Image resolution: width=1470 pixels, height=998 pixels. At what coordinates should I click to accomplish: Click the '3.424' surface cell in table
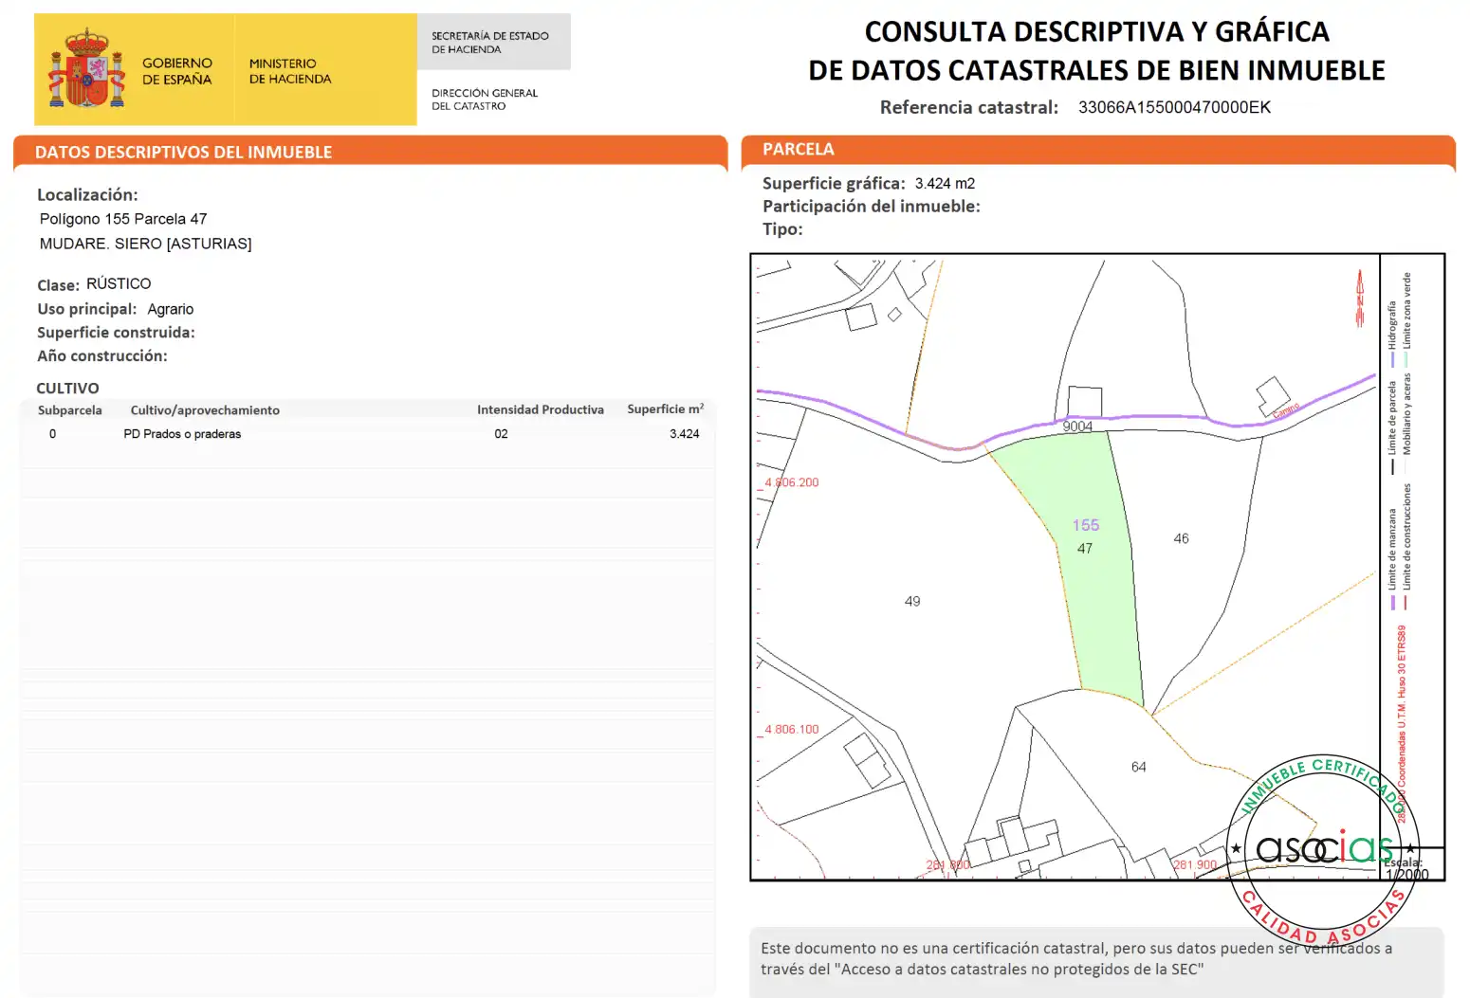click(685, 434)
